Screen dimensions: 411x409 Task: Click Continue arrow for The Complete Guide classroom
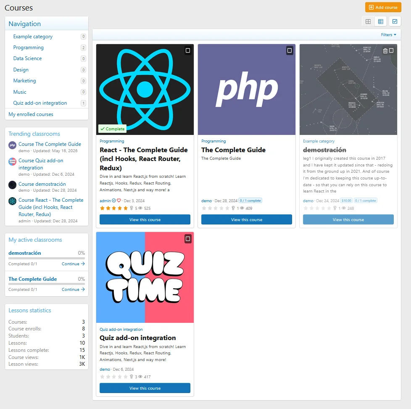point(73,290)
